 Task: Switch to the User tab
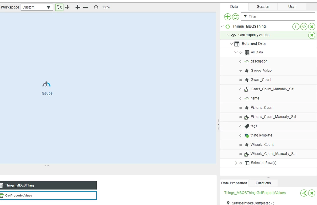point(292,7)
